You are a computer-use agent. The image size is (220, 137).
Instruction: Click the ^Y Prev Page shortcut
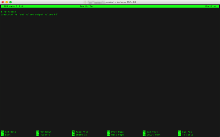click(x=115, y=132)
